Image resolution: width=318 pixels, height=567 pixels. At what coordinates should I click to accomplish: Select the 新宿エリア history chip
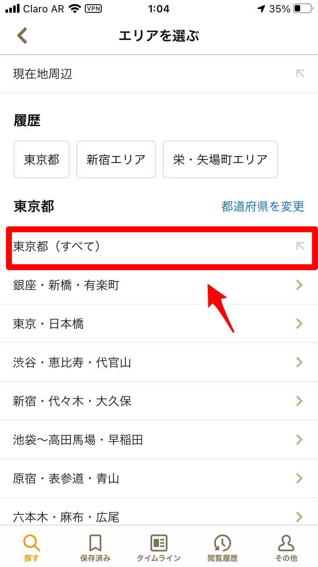pyautogui.click(x=116, y=159)
